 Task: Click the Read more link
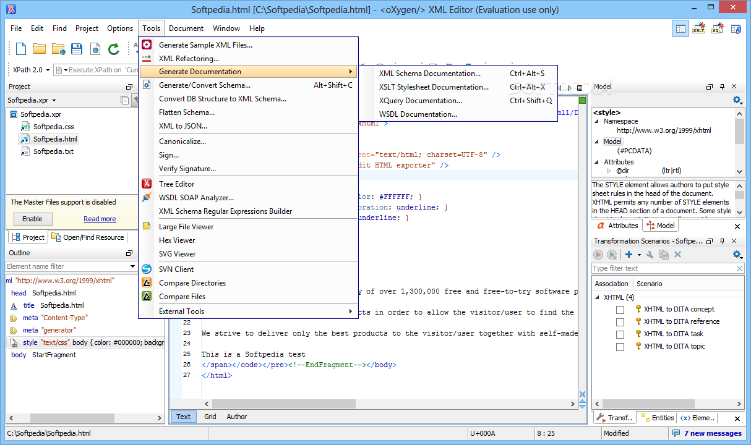click(x=100, y=219)
